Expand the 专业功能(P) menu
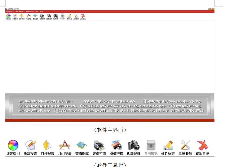The width and height of the screenshot is (243, 167). coord(39,12)
